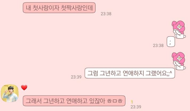Tap the upper My Melody avatar
The width and height of the screenshot is (190, 111).
pos(179,29)
